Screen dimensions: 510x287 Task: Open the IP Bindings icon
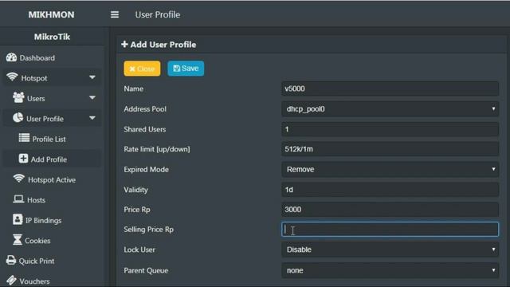tap(18, 220)
